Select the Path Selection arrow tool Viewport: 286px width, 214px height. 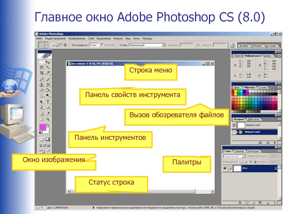[x=41, y=102]
